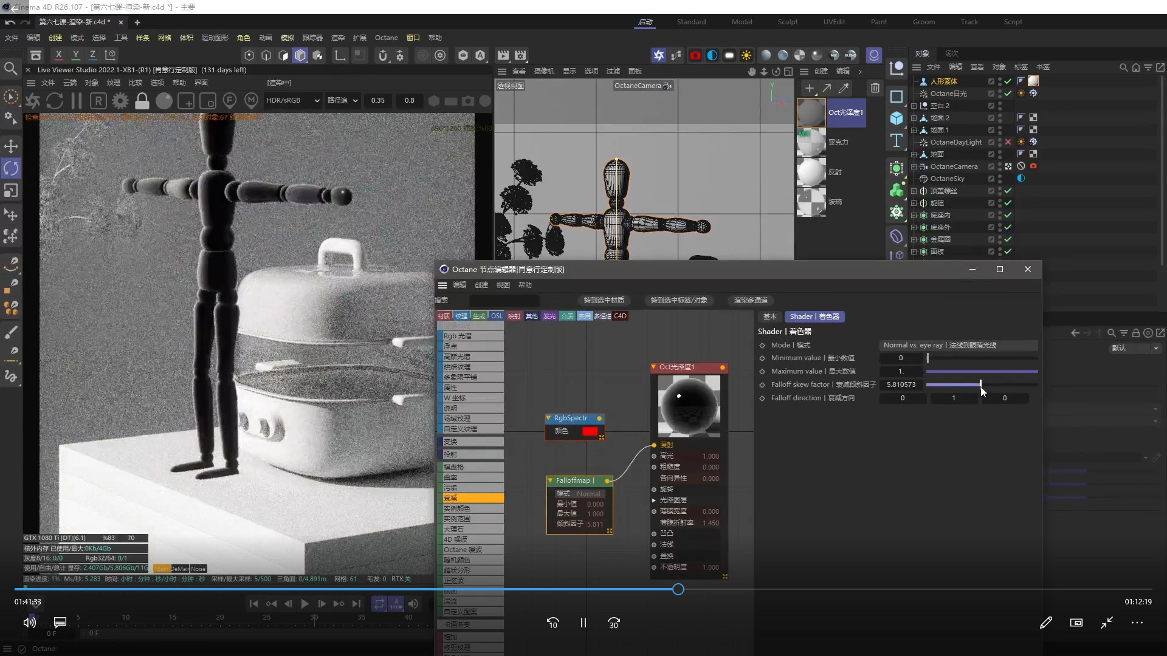The image size is (1167, 656).
Task: Open the Octane menu in menu bar
Action: click(386, 38)
